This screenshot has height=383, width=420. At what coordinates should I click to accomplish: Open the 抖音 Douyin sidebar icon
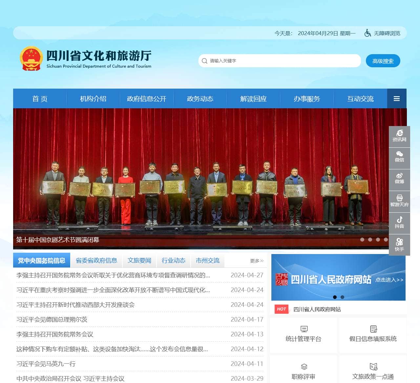[399, 223]
